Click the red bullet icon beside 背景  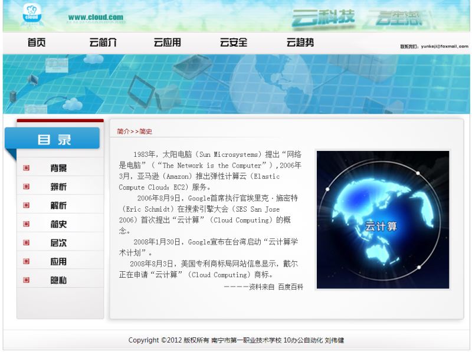pyautogui.click(x=26, y=168)
